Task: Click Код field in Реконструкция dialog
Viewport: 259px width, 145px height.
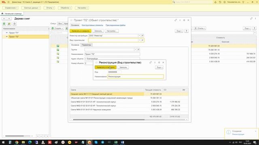Action: [x=115, y=72]
